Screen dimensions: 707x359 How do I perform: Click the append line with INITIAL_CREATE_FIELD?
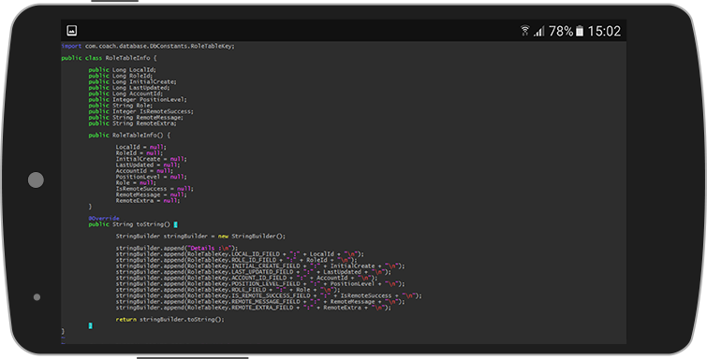point(260,266)
